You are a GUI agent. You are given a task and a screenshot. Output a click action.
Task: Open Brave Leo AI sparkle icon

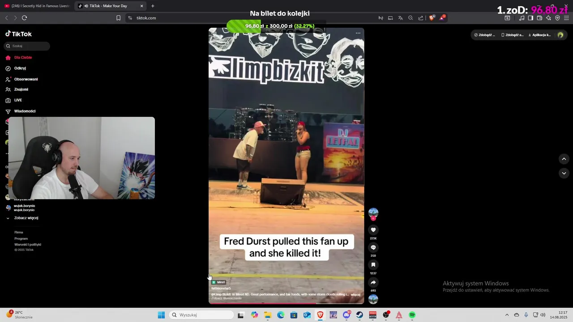548,18
